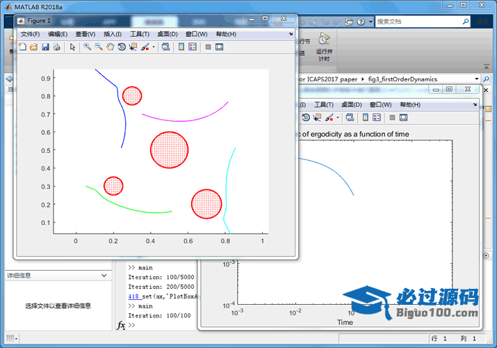Image resolution: width=497 pixels, height=348 pixels.
Task: Open 帮助(H) menu in the second figure
Action: (x=410, y=104)
